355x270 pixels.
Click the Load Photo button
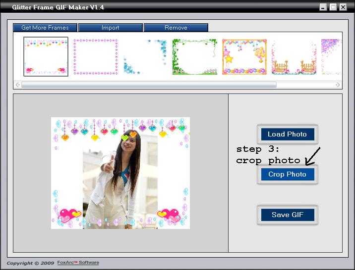click(x=287, y=134)
